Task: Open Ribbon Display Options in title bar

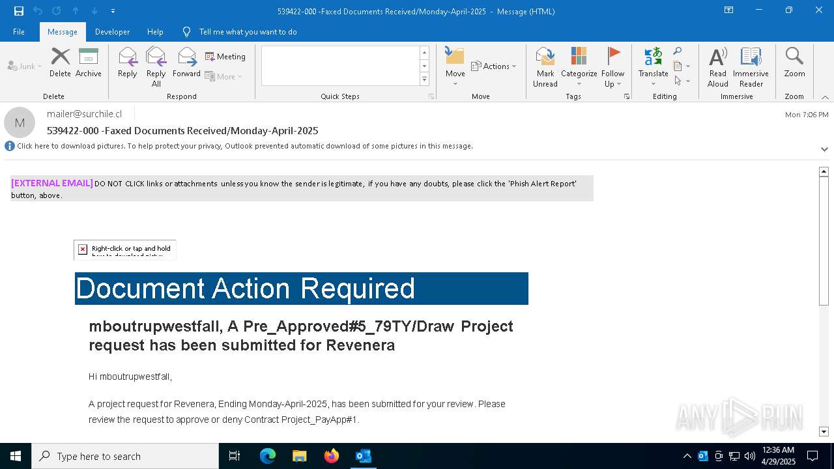Action: (729, 10)
